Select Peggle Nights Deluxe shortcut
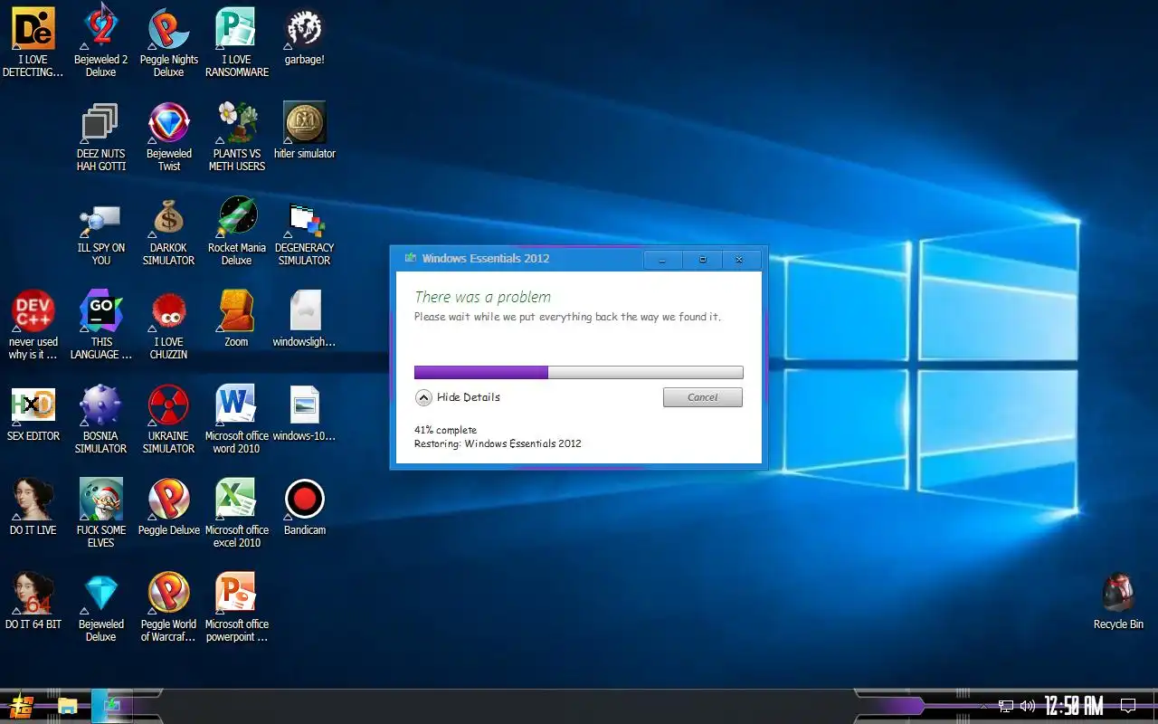 tap(169, 42)
